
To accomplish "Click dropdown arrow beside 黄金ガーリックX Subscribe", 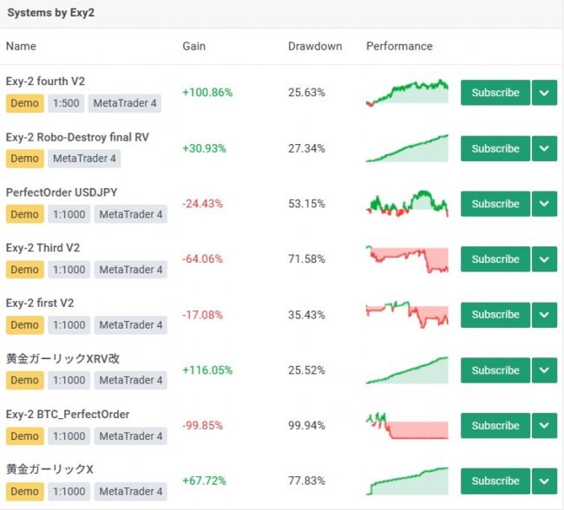I will [544, 481].
